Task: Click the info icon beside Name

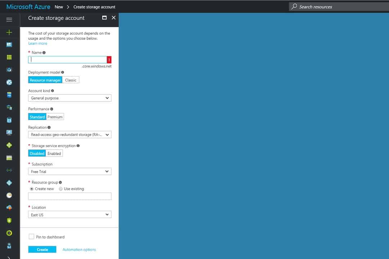Action: (x=44, y=53)
